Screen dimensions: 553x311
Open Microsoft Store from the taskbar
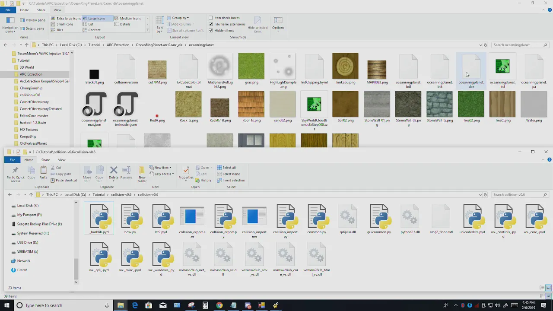coord(149,305)
